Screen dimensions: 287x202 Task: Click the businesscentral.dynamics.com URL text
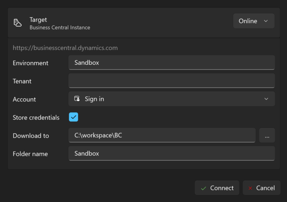click(65, 48)
